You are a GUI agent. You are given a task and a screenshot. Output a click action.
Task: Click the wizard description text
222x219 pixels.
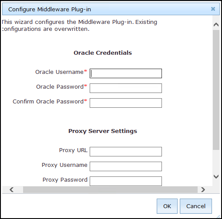point(79,26)
